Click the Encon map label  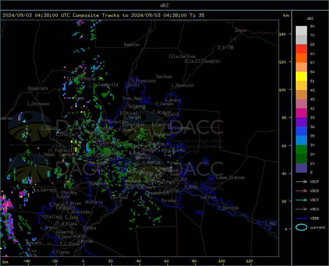pos(241,30)
